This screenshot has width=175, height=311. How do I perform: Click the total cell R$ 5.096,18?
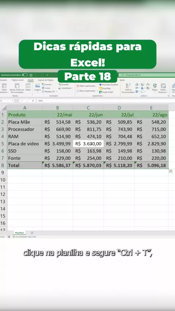coord(151,165)
